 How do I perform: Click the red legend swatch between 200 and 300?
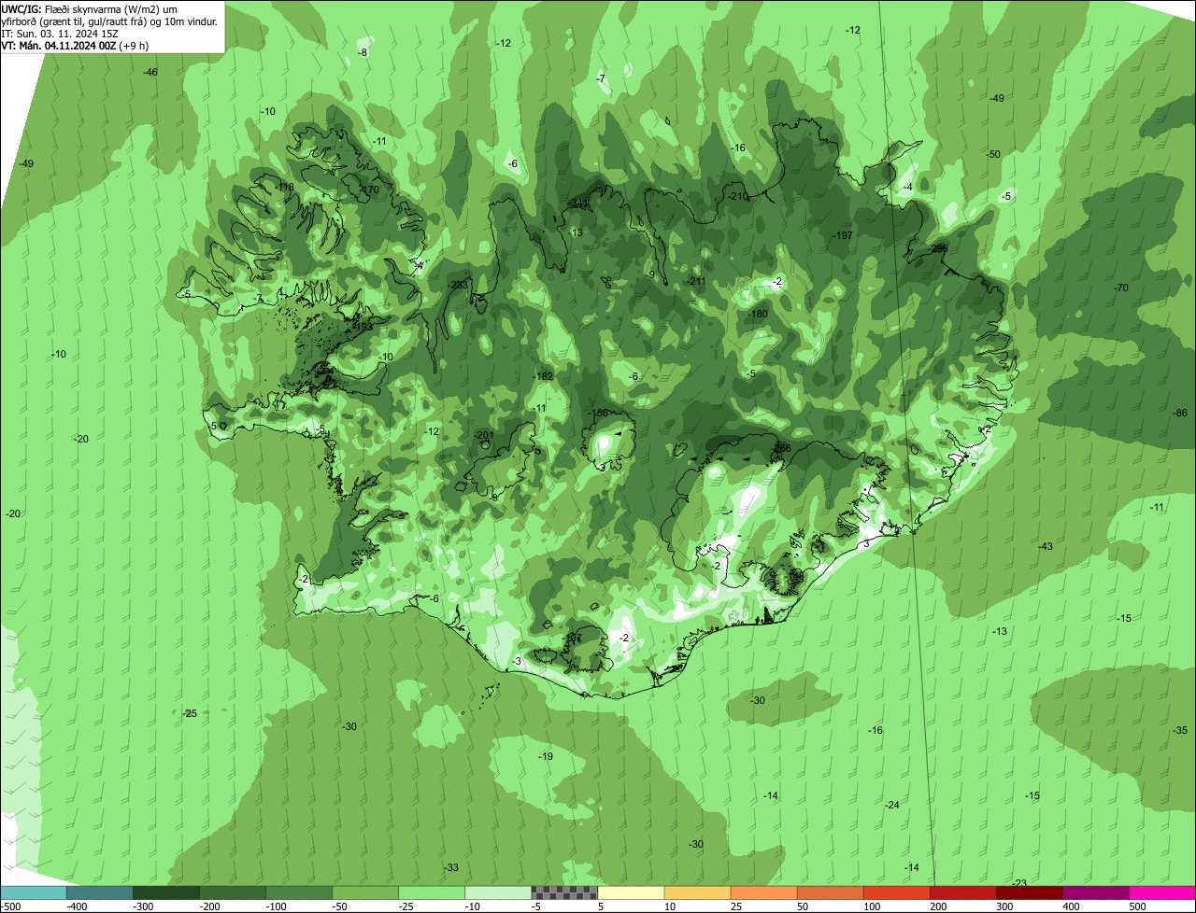click(962, 893)
